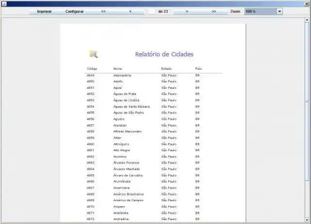Click the Java icon in title bar
The image size is (311, 224).
coord(4,4)
